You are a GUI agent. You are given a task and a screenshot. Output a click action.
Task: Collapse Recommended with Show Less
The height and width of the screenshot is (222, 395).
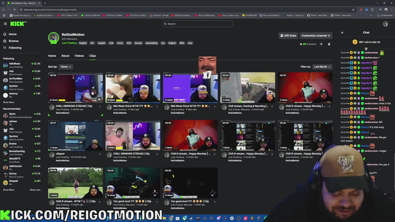[x=35, y=190]
